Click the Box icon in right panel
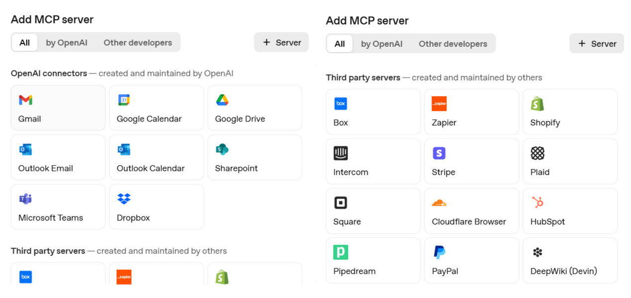 pyautogui.click(x=341, y=104)
